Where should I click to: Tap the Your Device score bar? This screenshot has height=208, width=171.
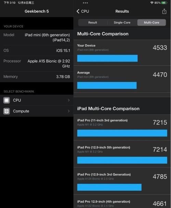pyautogui.click(x=107, y=58)
